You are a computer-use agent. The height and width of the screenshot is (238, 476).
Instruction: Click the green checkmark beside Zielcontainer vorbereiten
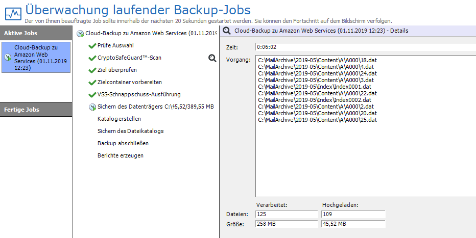tap(92, 83)
